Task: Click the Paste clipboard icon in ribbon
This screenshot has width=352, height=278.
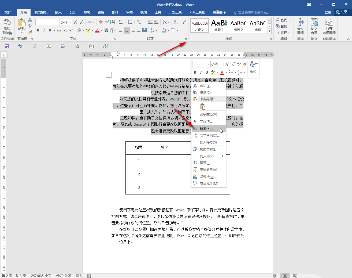Action: (21, 23)
